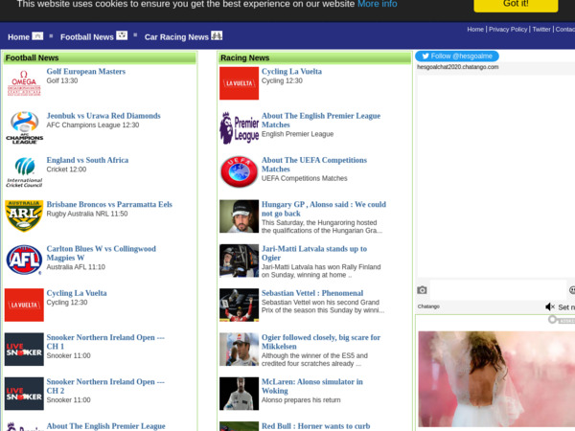This screenshot has width=575, height=431.
Task: Open Golf European Masters link
Action: coord(86,72)
